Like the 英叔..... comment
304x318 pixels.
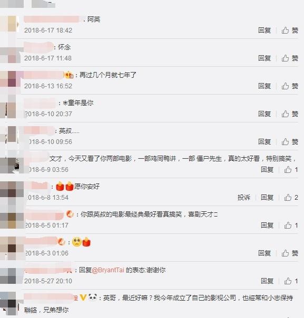[x=290, y=141]
